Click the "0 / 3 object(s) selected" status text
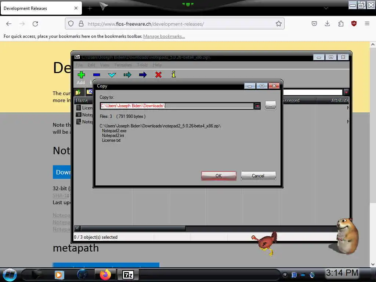The width and height of the screenshot is (376, 282). click(96, 237)
